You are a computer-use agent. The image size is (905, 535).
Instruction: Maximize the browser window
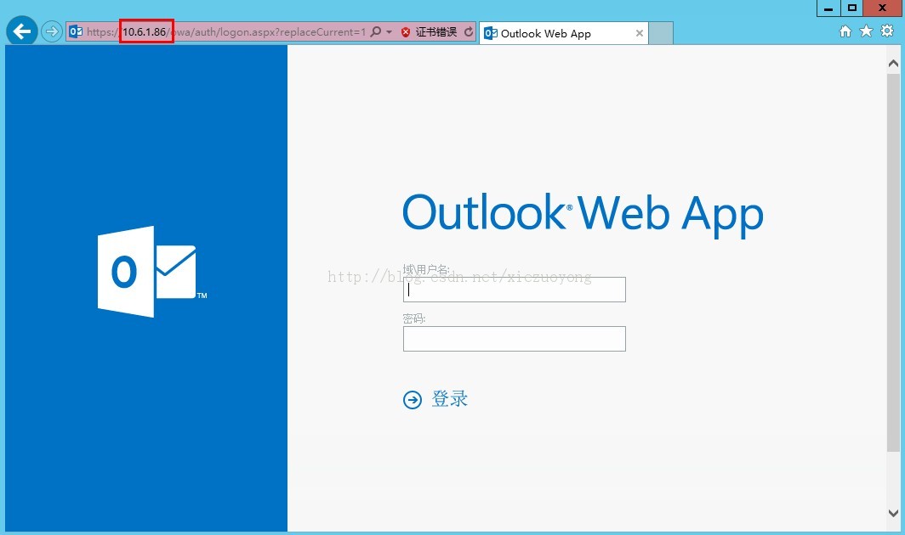(852, 8)
